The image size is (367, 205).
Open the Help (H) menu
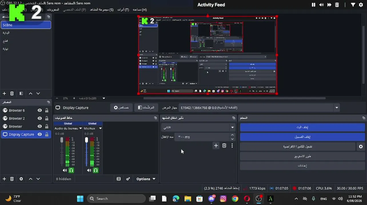(140, 10)
